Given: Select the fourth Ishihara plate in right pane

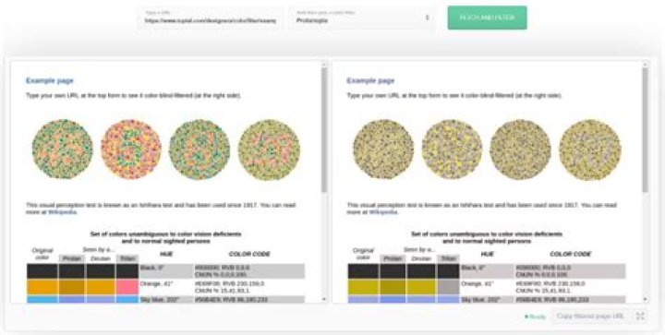Looking at the screenshot, I should (x=590, y=150).
